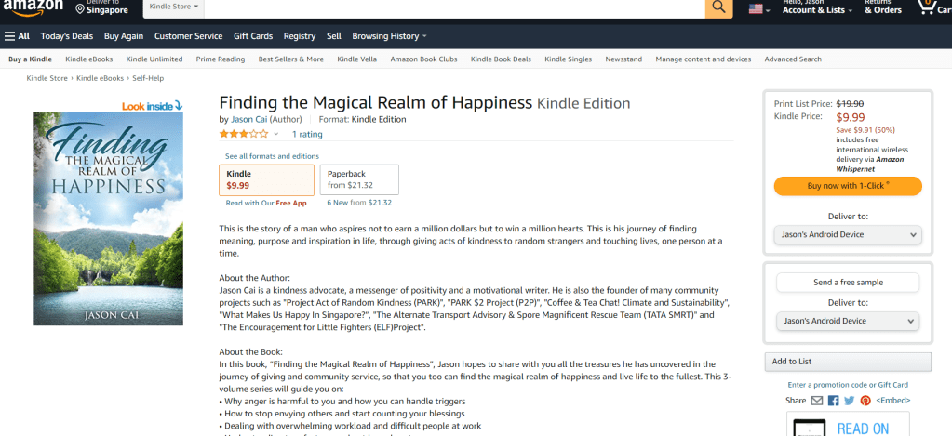
Task: Open the Kindle Store search category dropdown
Action: click(174, 8)
